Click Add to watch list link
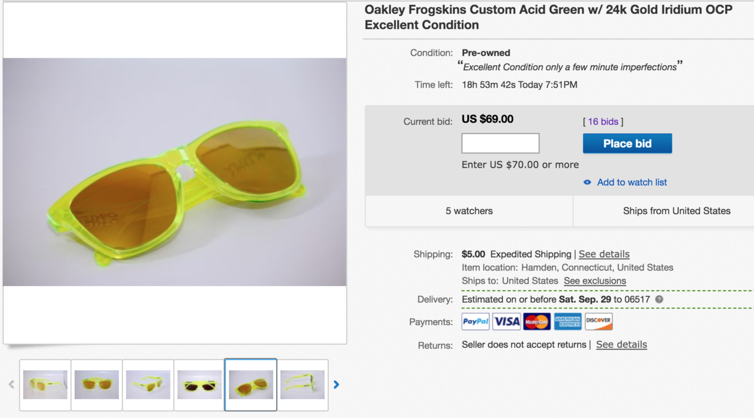The height and width of the screenshot is (418, 754). point(632,182)
